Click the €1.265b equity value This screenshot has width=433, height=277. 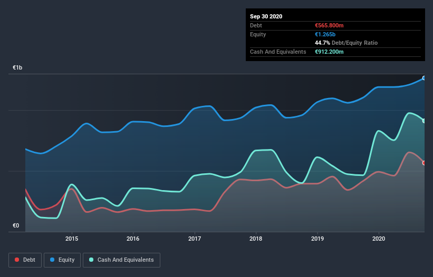[x=325, y=34]
